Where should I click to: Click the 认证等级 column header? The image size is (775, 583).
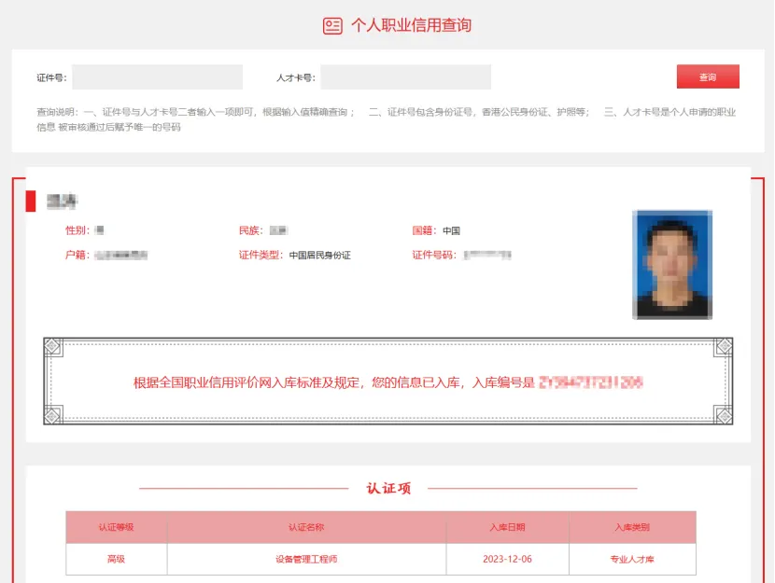[x=116, y=527]
